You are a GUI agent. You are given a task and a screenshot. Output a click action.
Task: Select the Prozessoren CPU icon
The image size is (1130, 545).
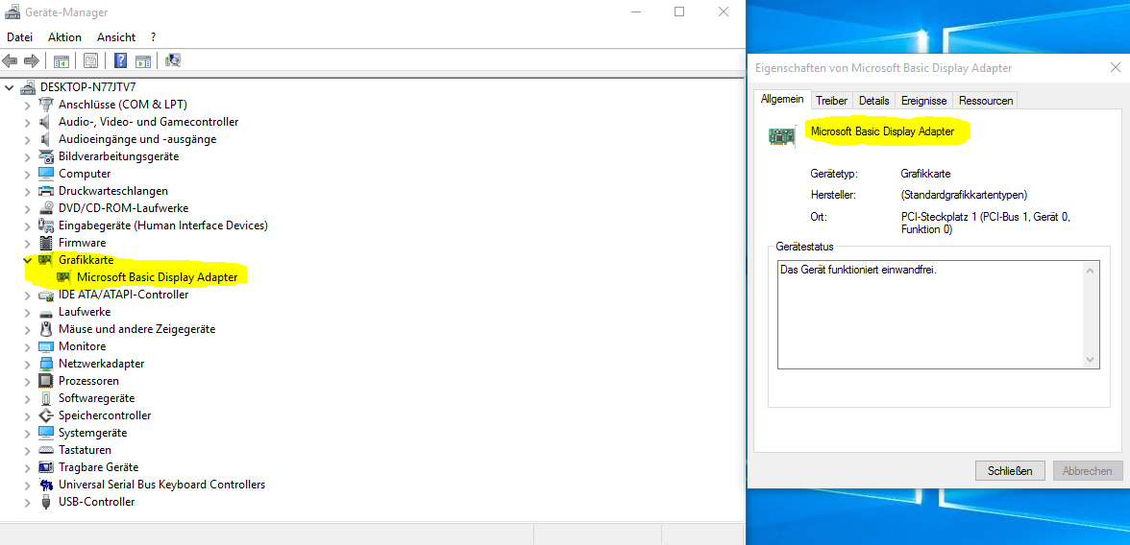click(x=46, y=381)
